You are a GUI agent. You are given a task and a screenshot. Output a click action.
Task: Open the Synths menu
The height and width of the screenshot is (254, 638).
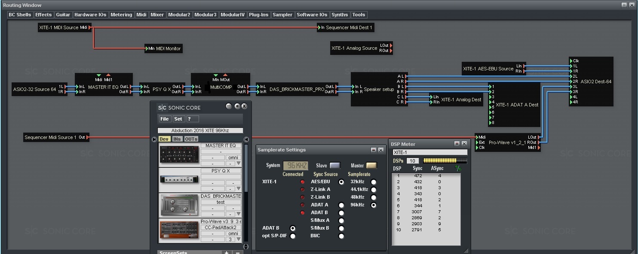tap(340, 15)
